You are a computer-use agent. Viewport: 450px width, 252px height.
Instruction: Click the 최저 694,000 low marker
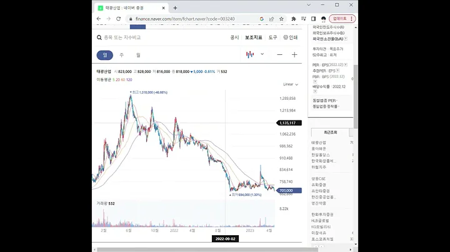tap(246, 195)
